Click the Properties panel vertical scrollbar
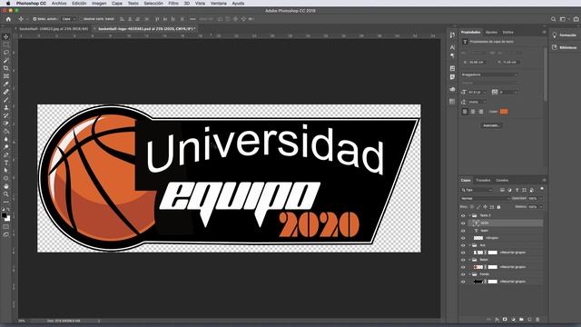Screen dimensions: 581x327 pyautogui.click(x=545, y=74)
